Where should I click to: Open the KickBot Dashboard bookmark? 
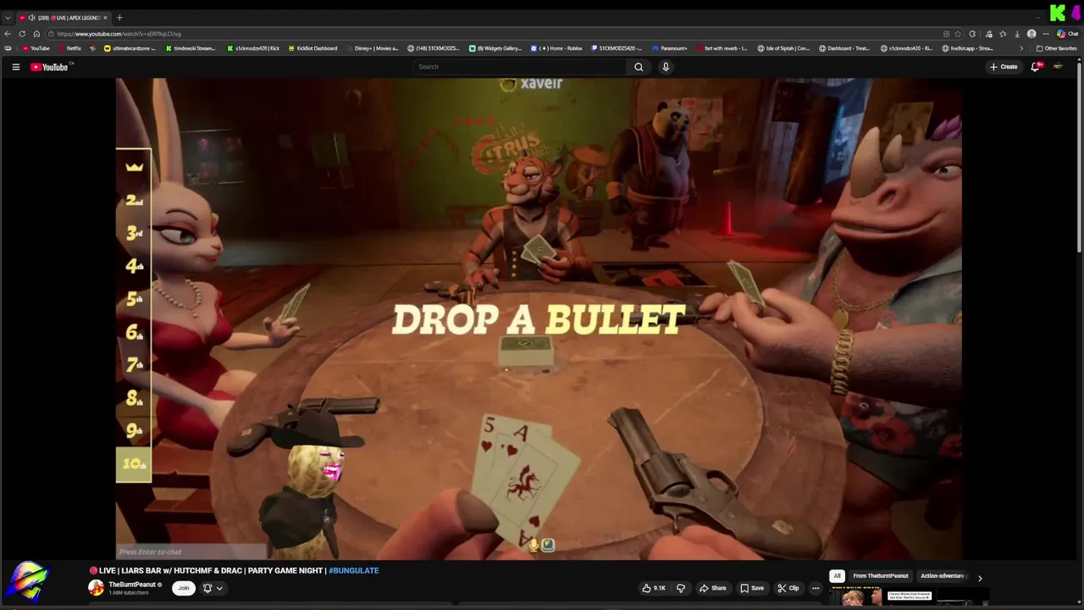point(312,48)
